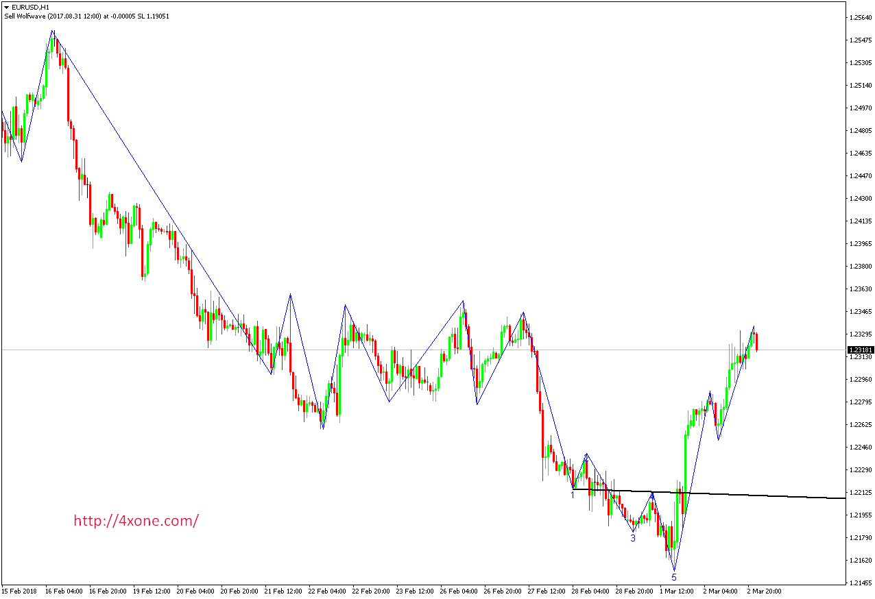Select the wave point label 1
This screenshot has height=599, width=875.
pos(573,495)
